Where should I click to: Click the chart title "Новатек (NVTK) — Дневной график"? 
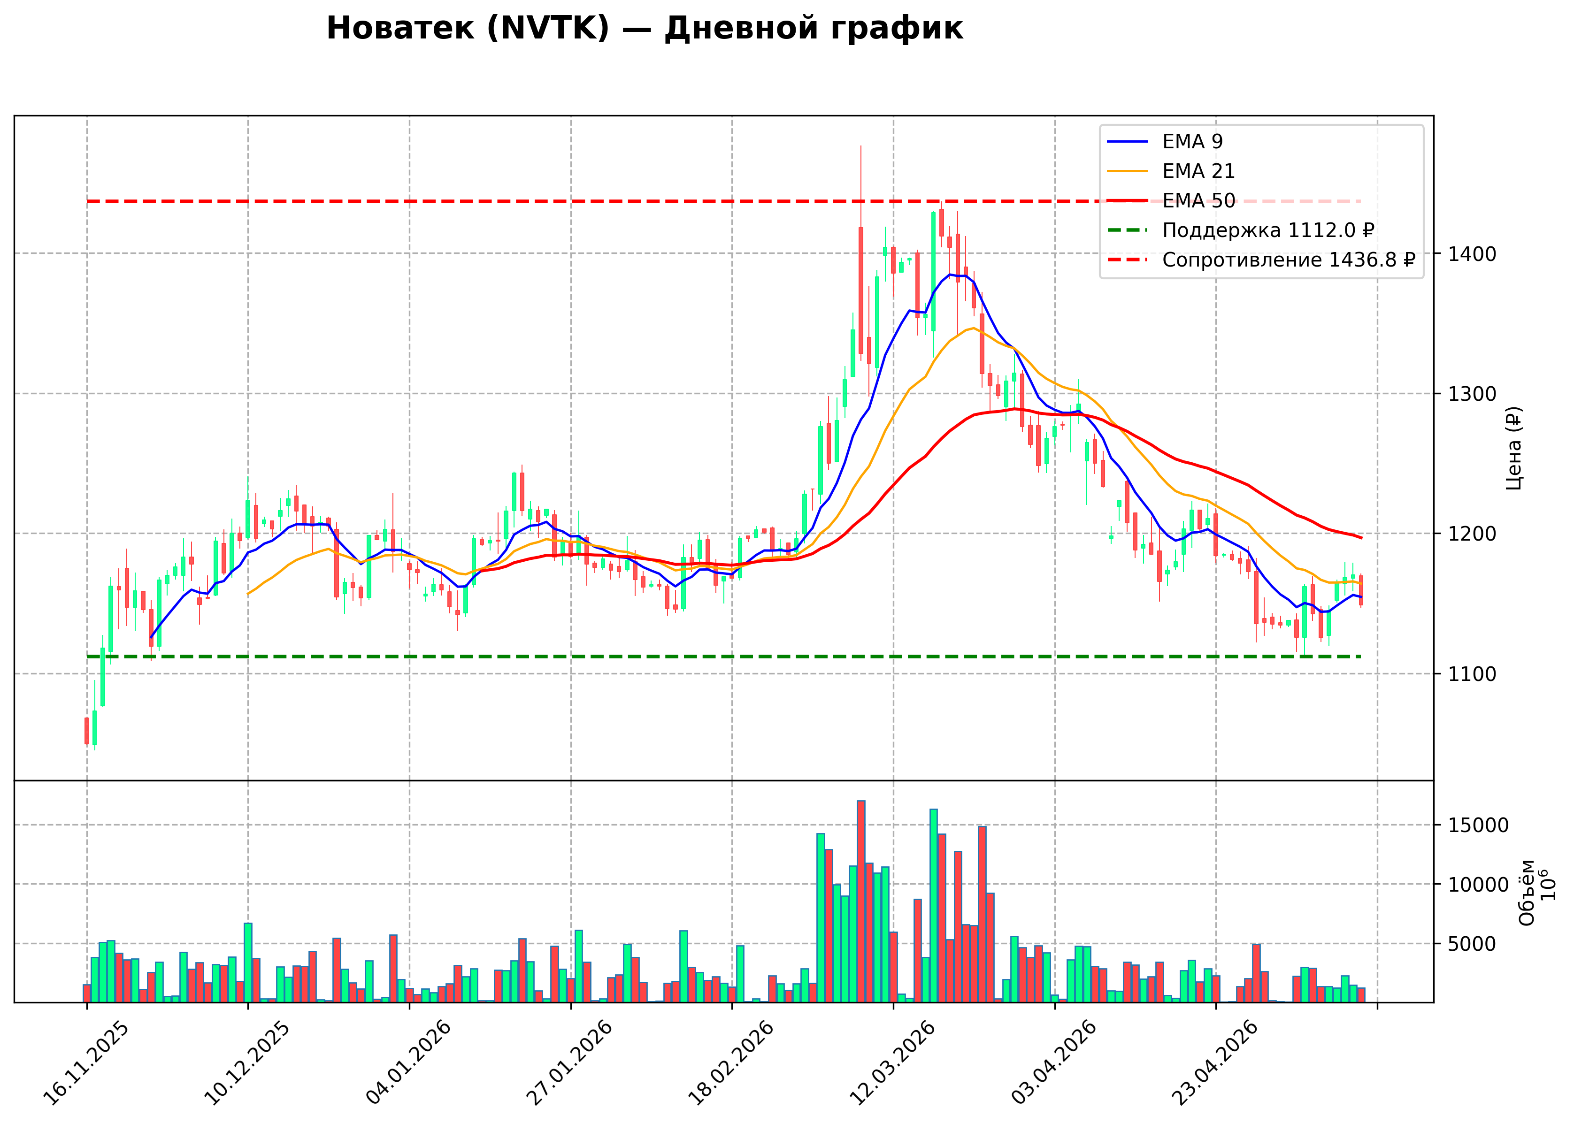(x=645, y=29)
